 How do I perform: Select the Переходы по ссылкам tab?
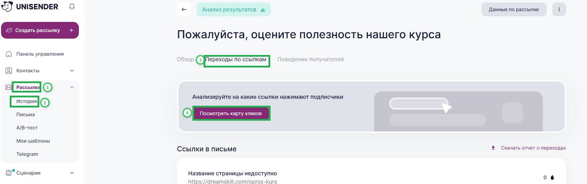tap(236, 59)
